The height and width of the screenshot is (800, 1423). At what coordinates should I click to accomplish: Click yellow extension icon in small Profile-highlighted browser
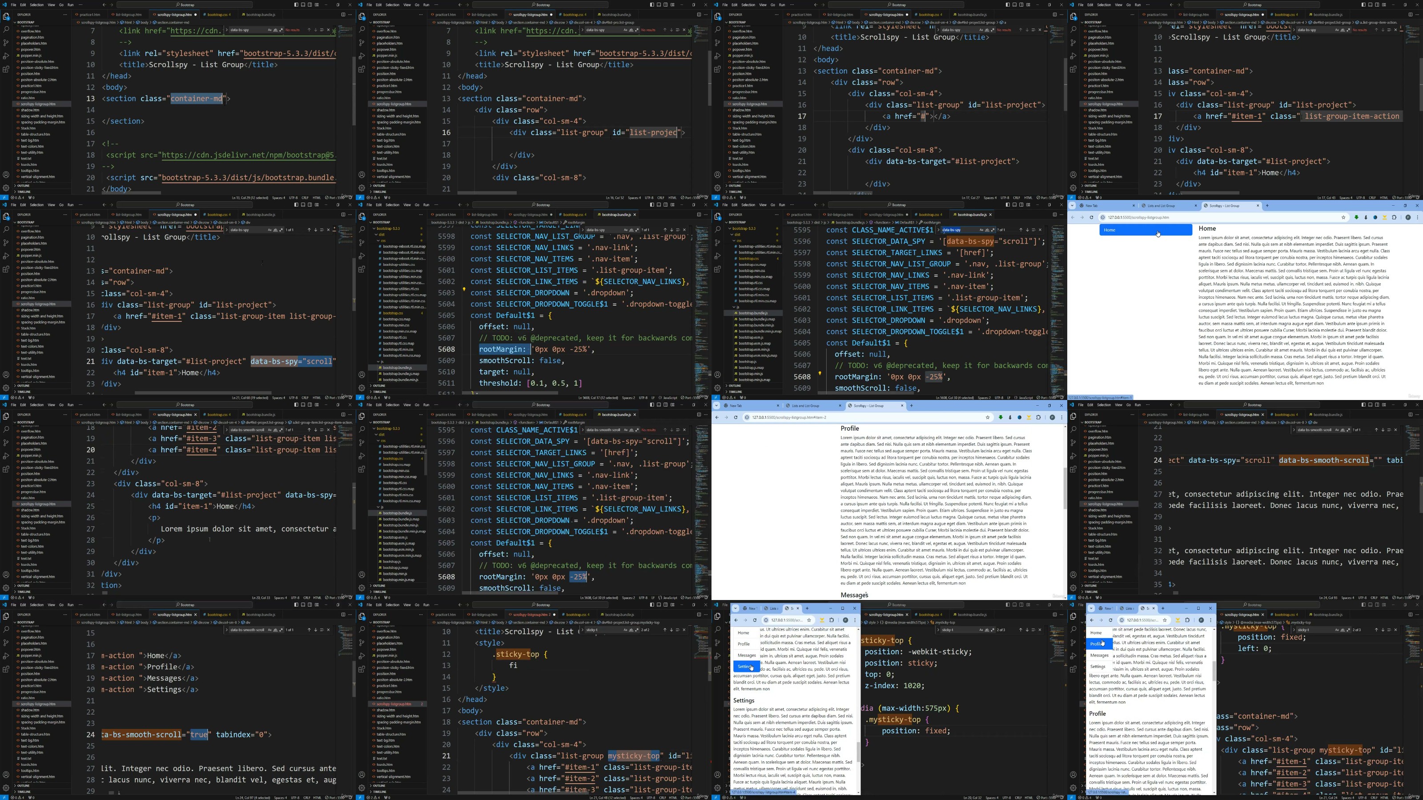[x=1178, y=620]
